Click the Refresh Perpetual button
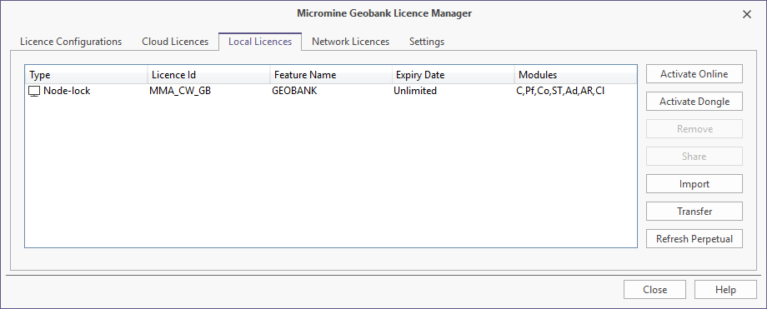The image size is (767, 309). [694, 238]
